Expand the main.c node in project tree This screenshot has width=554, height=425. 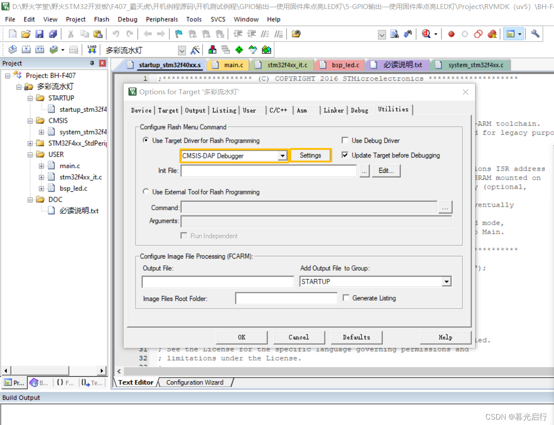click(x=41, y=166)
